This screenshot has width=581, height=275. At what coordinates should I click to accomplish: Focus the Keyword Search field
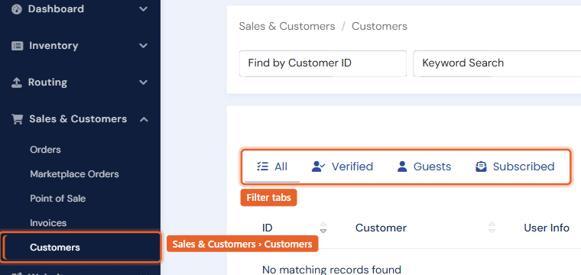[x=497, y=63]
